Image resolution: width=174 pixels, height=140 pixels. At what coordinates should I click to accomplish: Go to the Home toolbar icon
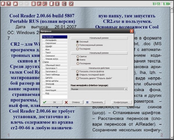click(16, 4)
